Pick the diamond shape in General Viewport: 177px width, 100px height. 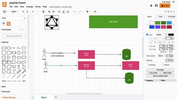(19, 53)
